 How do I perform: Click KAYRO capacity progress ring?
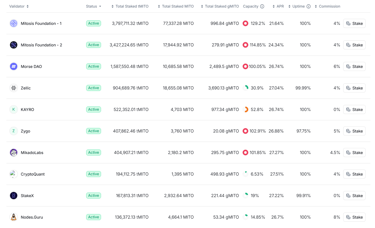click(245, 109)
